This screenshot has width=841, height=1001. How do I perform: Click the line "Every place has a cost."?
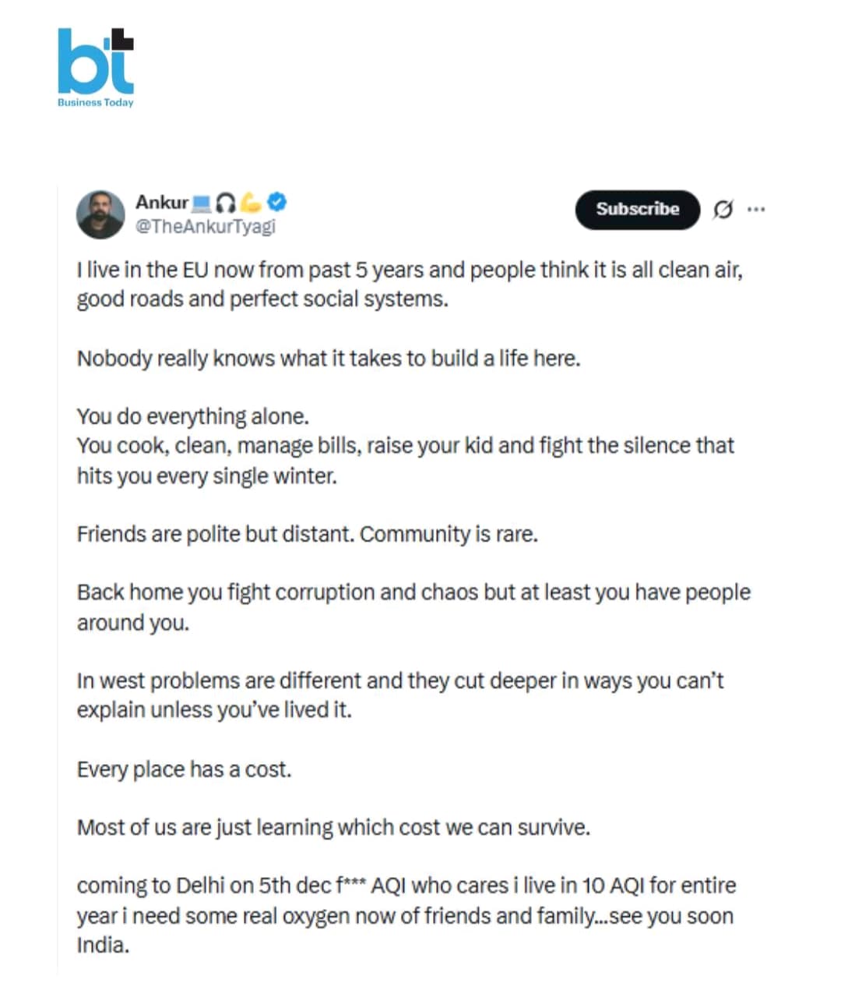(184, 769)
